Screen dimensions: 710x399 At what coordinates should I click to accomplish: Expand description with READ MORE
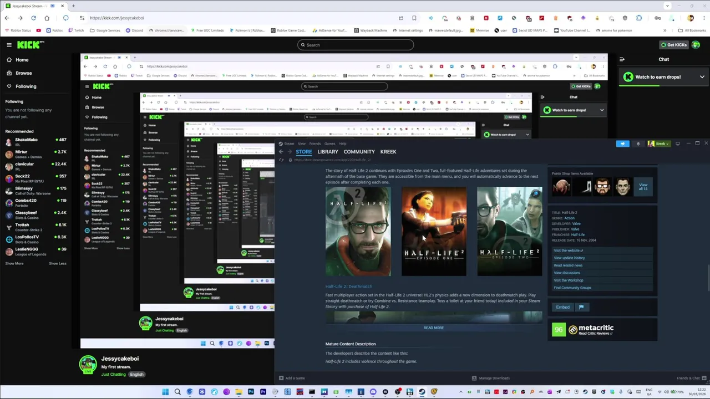click(x=433, y=328)
